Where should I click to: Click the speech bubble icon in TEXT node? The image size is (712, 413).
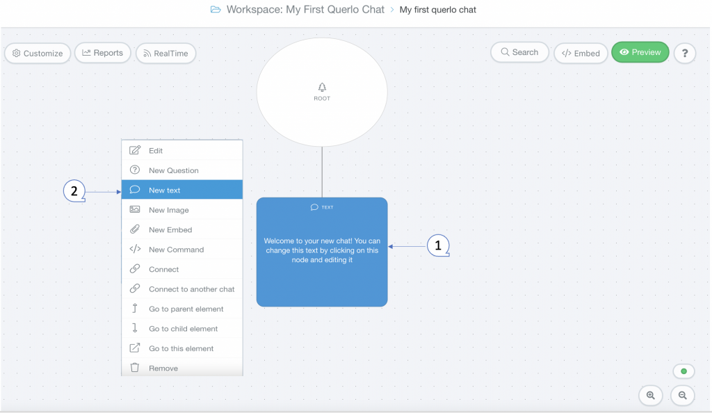click(x=314, y=207)
